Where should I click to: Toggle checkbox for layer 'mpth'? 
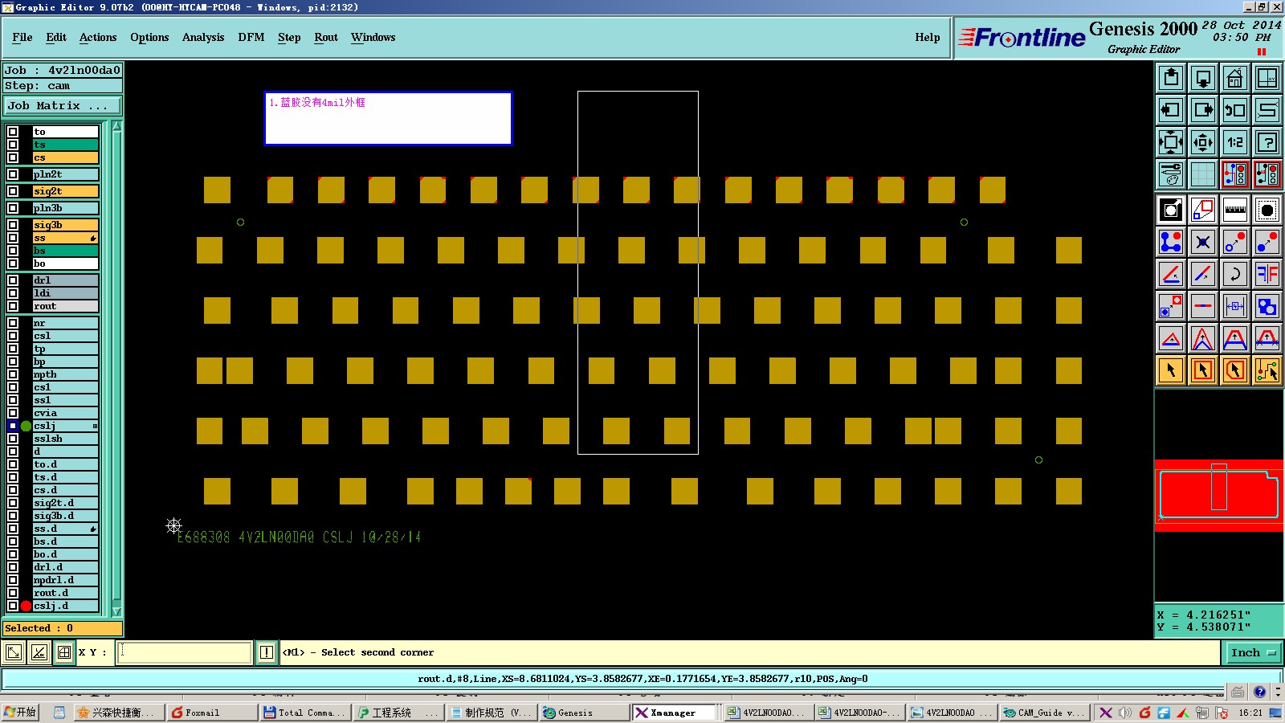click(13, 374)
